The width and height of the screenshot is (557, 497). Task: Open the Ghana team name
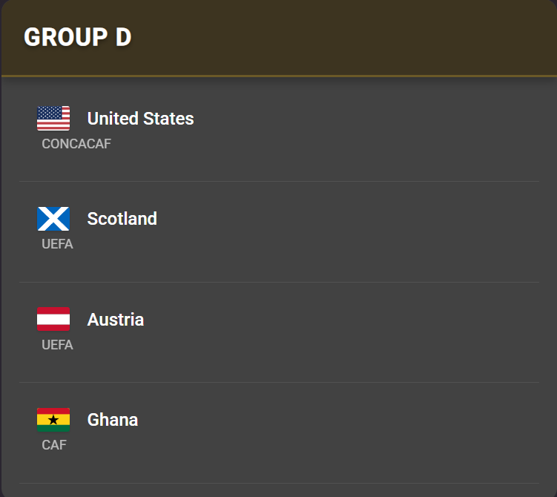pyautogui.click(x=112, y=420)
